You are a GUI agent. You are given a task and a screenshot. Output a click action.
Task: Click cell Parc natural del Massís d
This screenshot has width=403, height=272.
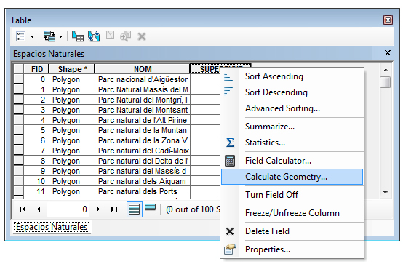[143, 171]
